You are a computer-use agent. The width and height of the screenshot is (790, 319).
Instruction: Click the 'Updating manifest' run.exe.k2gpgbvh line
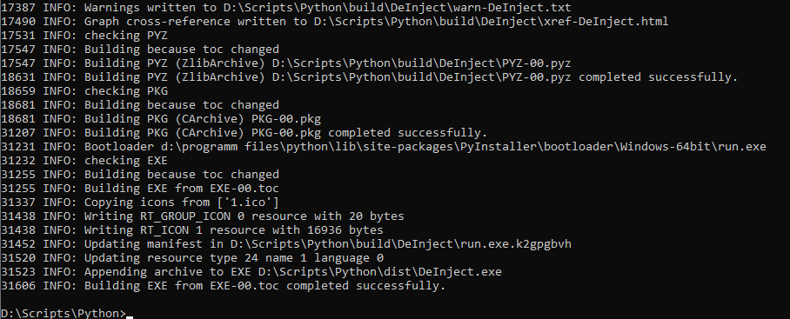[x=286, y=244]
